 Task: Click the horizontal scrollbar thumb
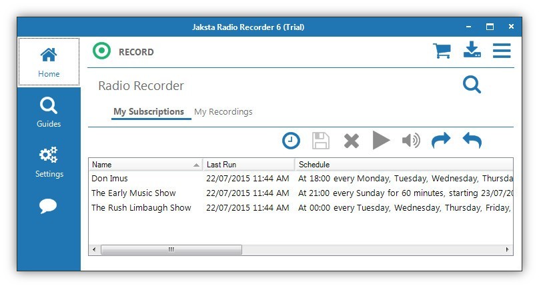171,249
